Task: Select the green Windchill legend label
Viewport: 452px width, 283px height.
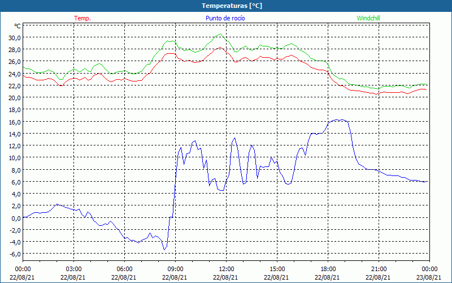Action: tap(368, 18)
